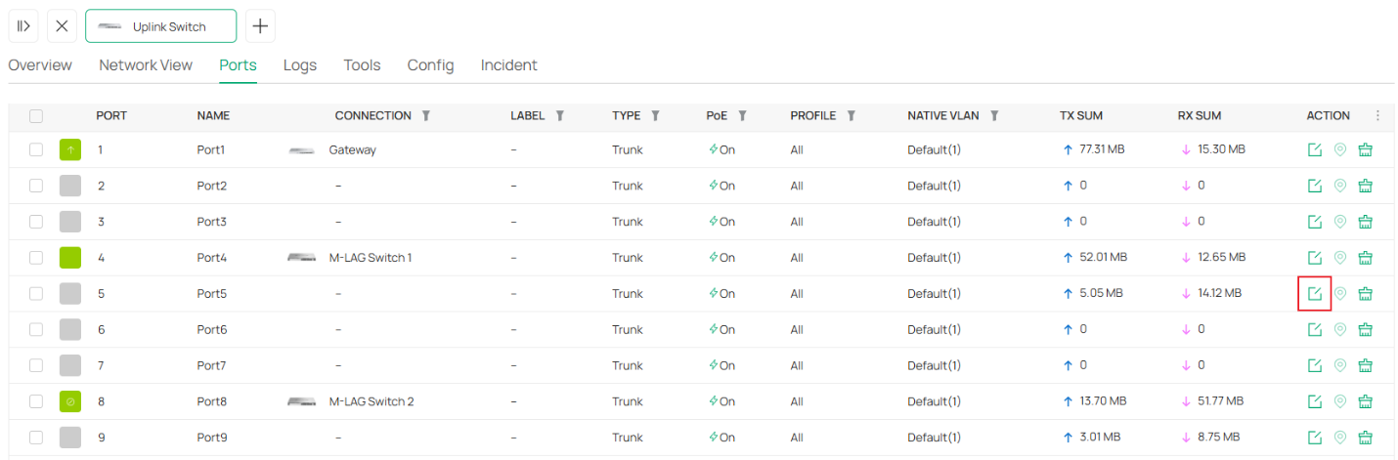Screen dimensions: 1398x460
Task: Click the rightmost action icon for Port4
Action: click(1366, 258)
